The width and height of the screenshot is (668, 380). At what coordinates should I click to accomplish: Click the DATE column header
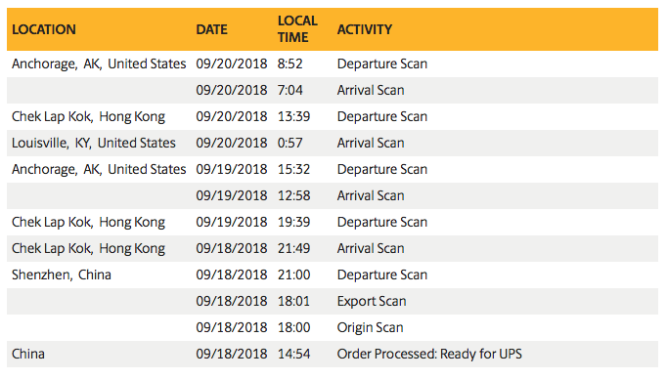(211, 29)
